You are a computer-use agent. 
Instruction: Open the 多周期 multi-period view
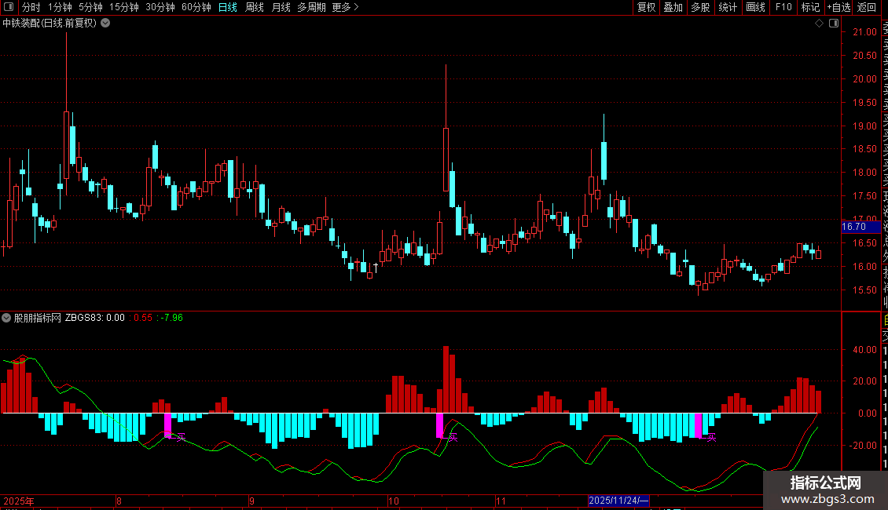[311, 7]
